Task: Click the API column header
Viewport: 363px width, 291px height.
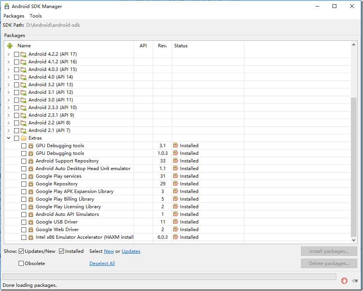Action: (143, 46)
